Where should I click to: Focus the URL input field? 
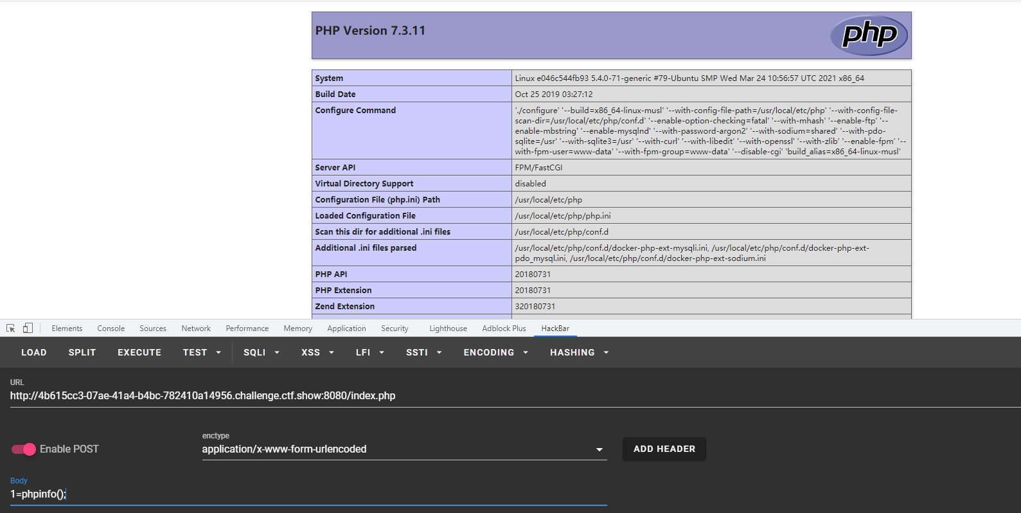tap(515, 395)
